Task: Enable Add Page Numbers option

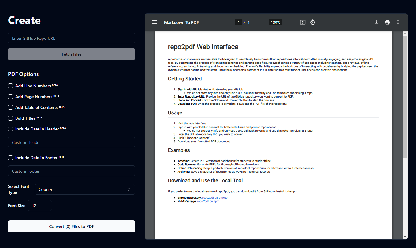Action: 10,97
